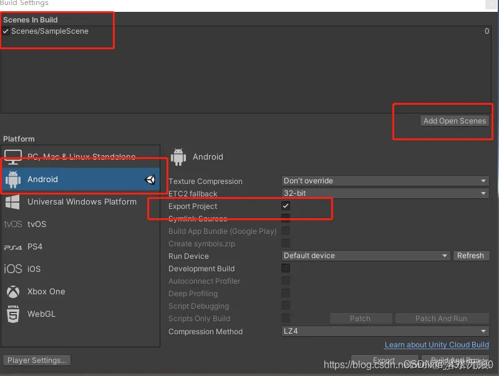Click the Patch And Run button
This screenshot has height=376, width=499.
(441, 319)
